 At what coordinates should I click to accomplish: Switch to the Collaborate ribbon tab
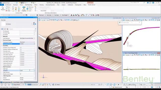(70, 5)
